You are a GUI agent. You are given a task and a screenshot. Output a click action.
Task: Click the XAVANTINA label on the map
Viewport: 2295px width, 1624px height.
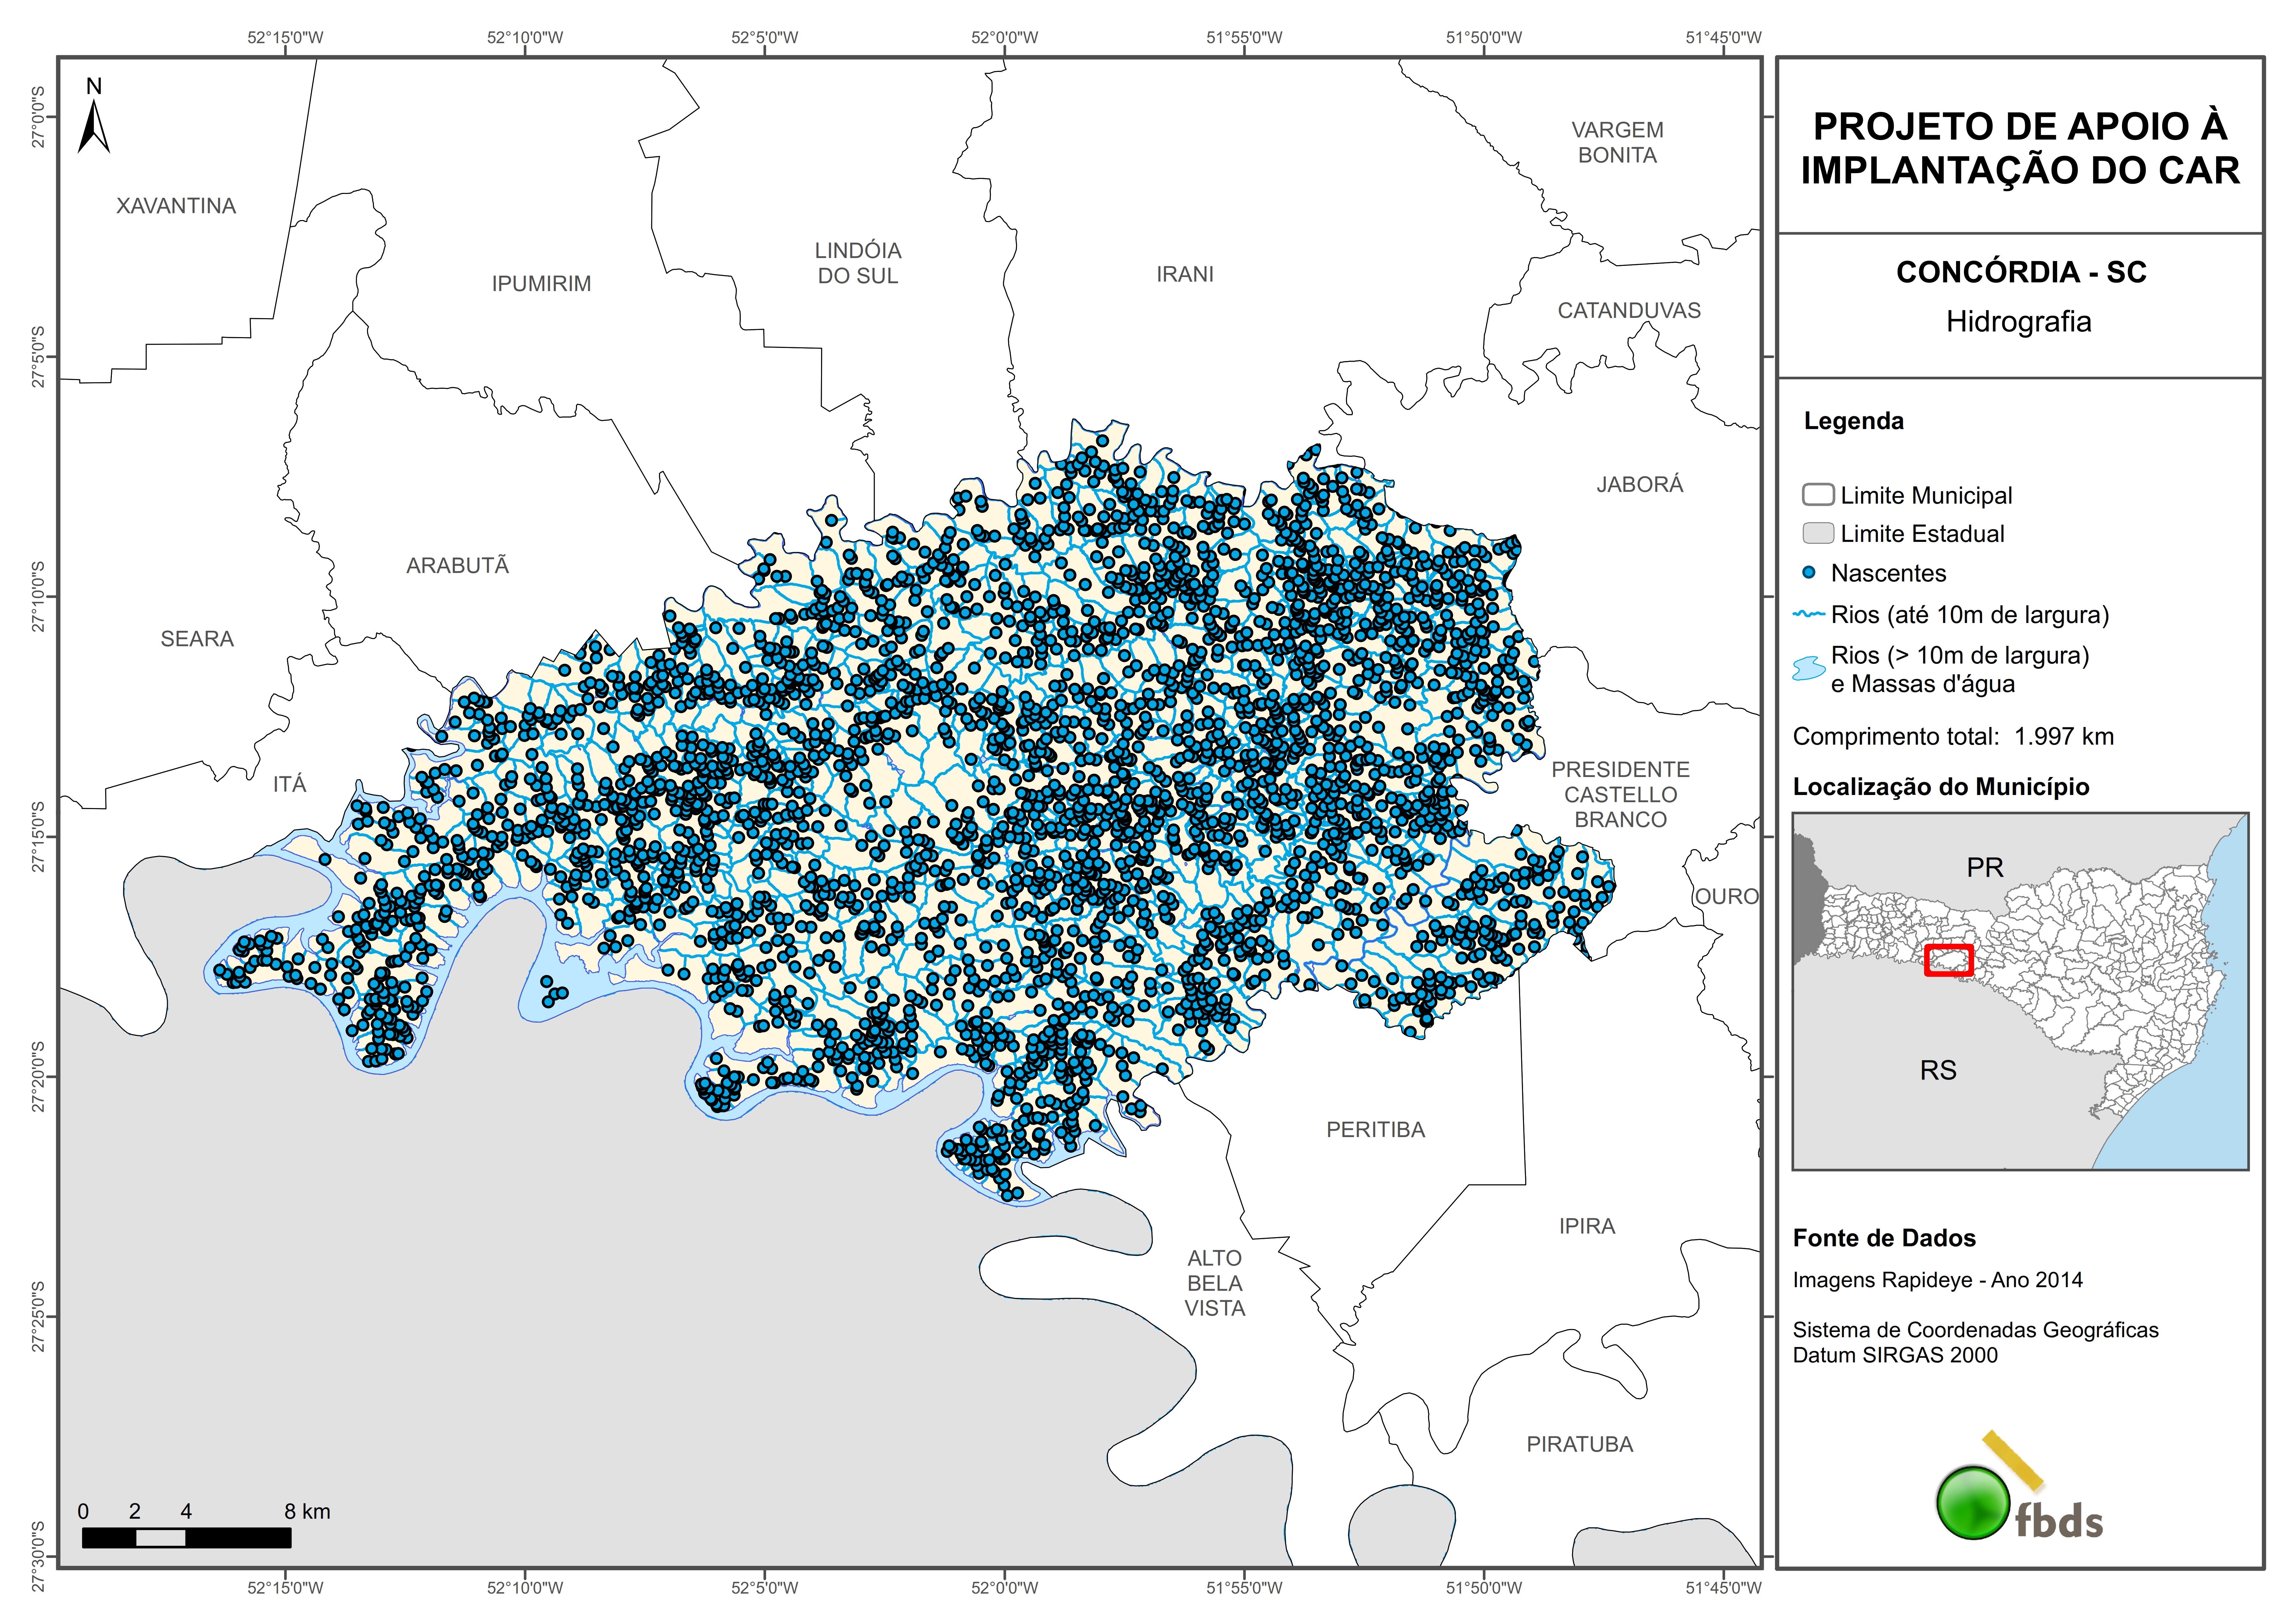coord(176,206)
